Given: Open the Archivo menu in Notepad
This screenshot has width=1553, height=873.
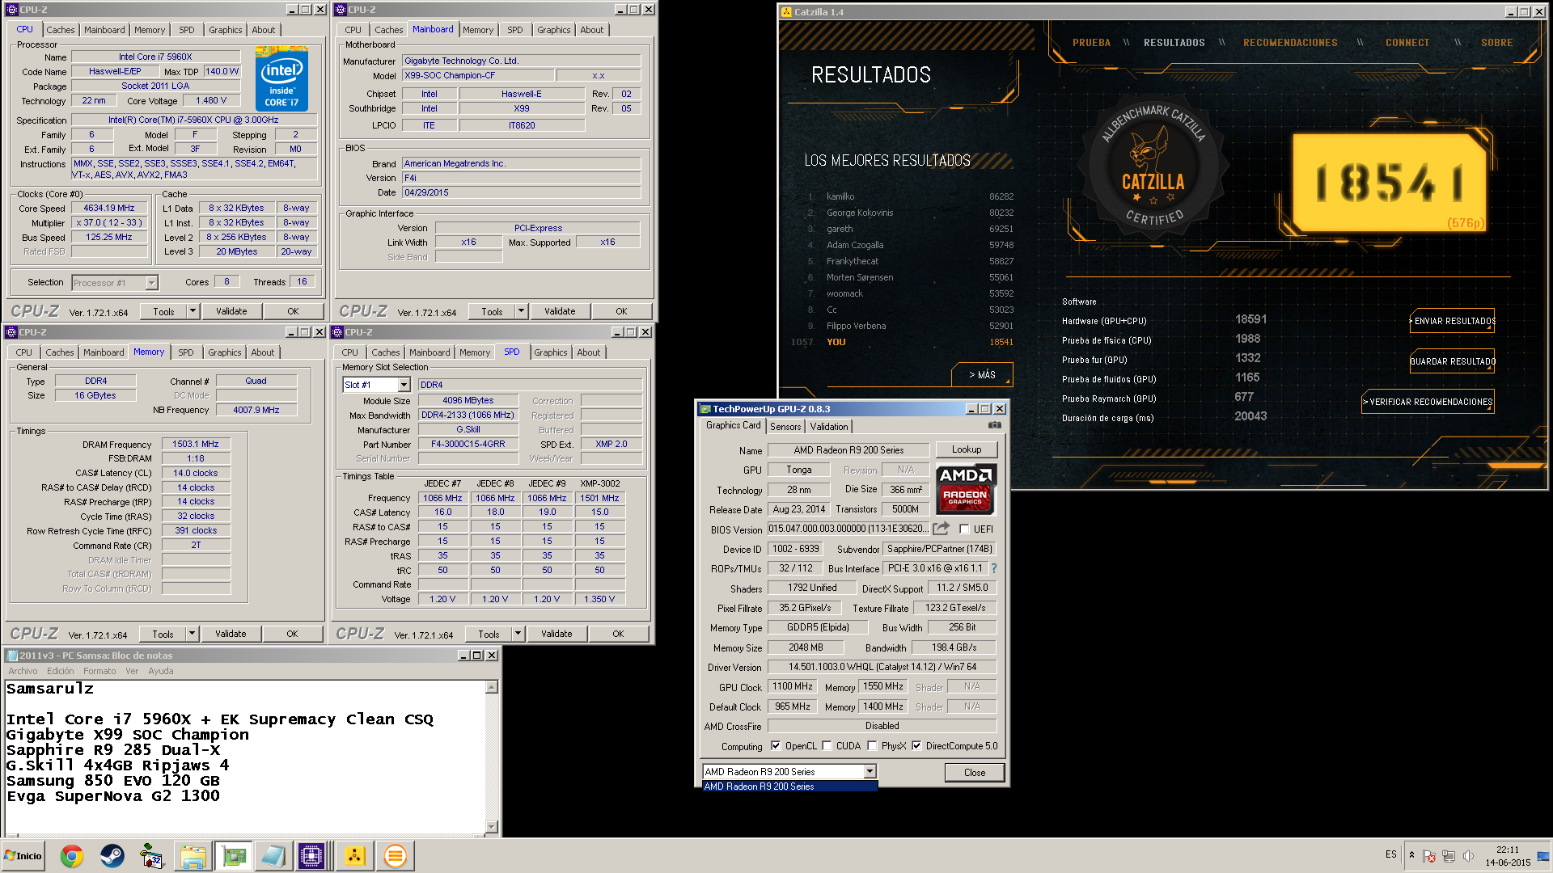Looking at the screenshot, I should click(x=23, y=671).
